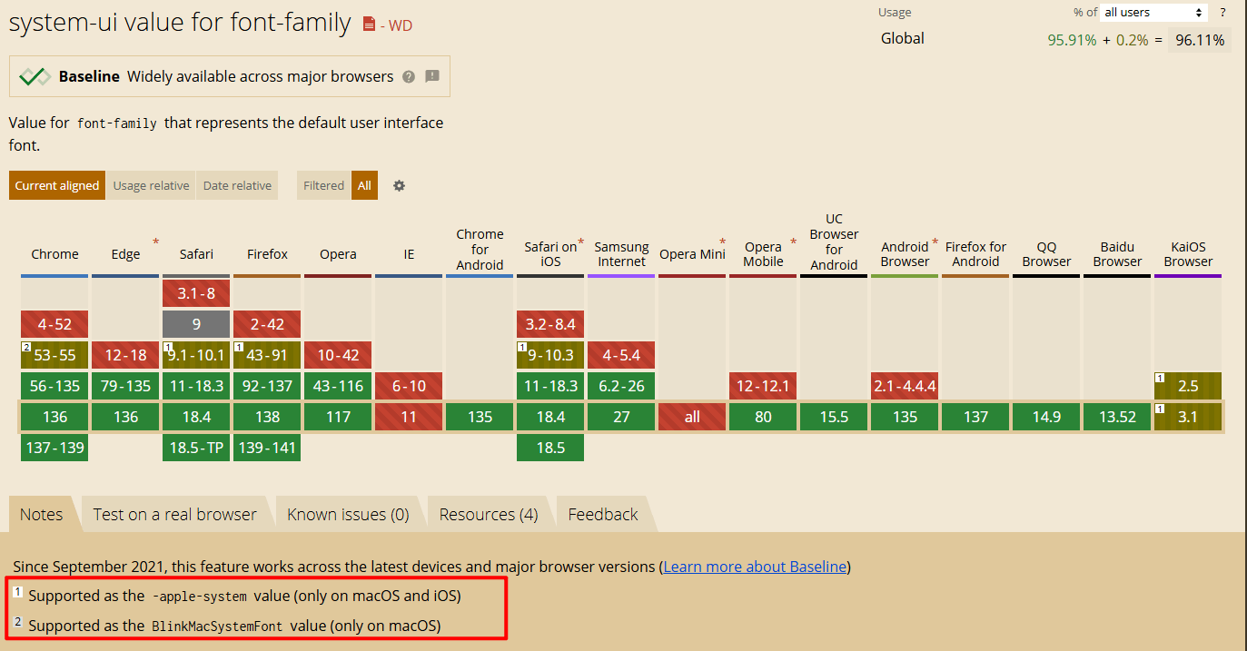Click the 95.91% global usage figure
Viewport: 1247px width, 651px height.
coord(1072,40)
